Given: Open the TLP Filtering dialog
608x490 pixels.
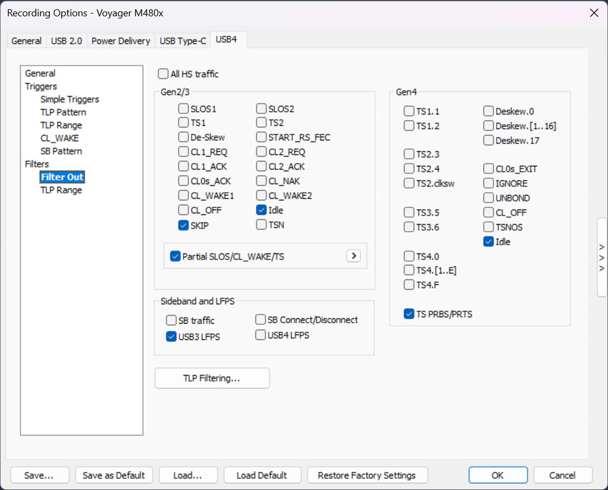Looking at the screenshot, I should 212,378.
